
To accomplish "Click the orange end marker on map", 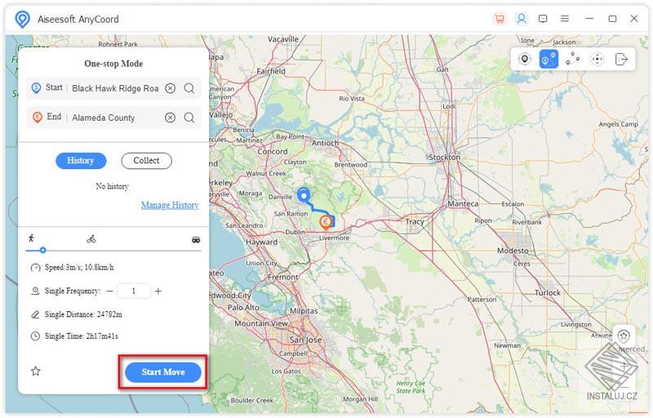I will click(x=326, y=222).
